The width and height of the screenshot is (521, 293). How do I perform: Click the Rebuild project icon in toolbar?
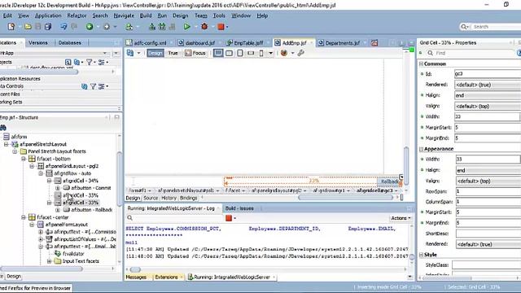pos(162,27)
